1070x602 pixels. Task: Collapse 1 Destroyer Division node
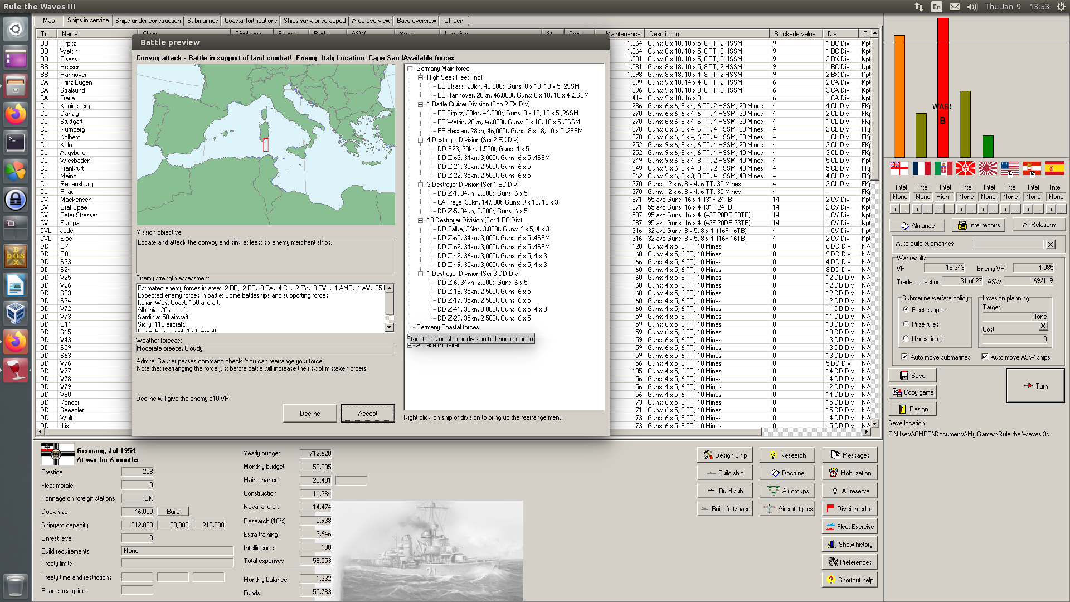421,274
